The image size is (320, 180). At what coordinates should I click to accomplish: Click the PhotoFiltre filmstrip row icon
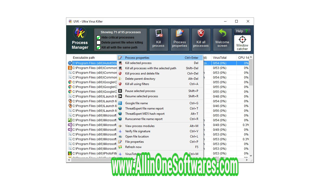pyautogui.click(x=70, y=153)
